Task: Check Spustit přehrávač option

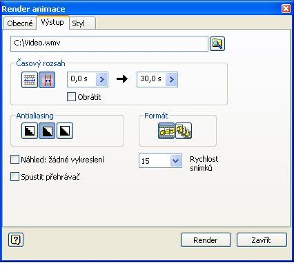Action: click(x=14, y=177)
